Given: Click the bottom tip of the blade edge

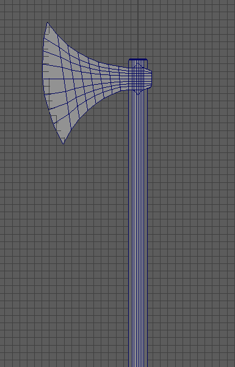Looking at the screenshot, I should (x=63, y=143).
